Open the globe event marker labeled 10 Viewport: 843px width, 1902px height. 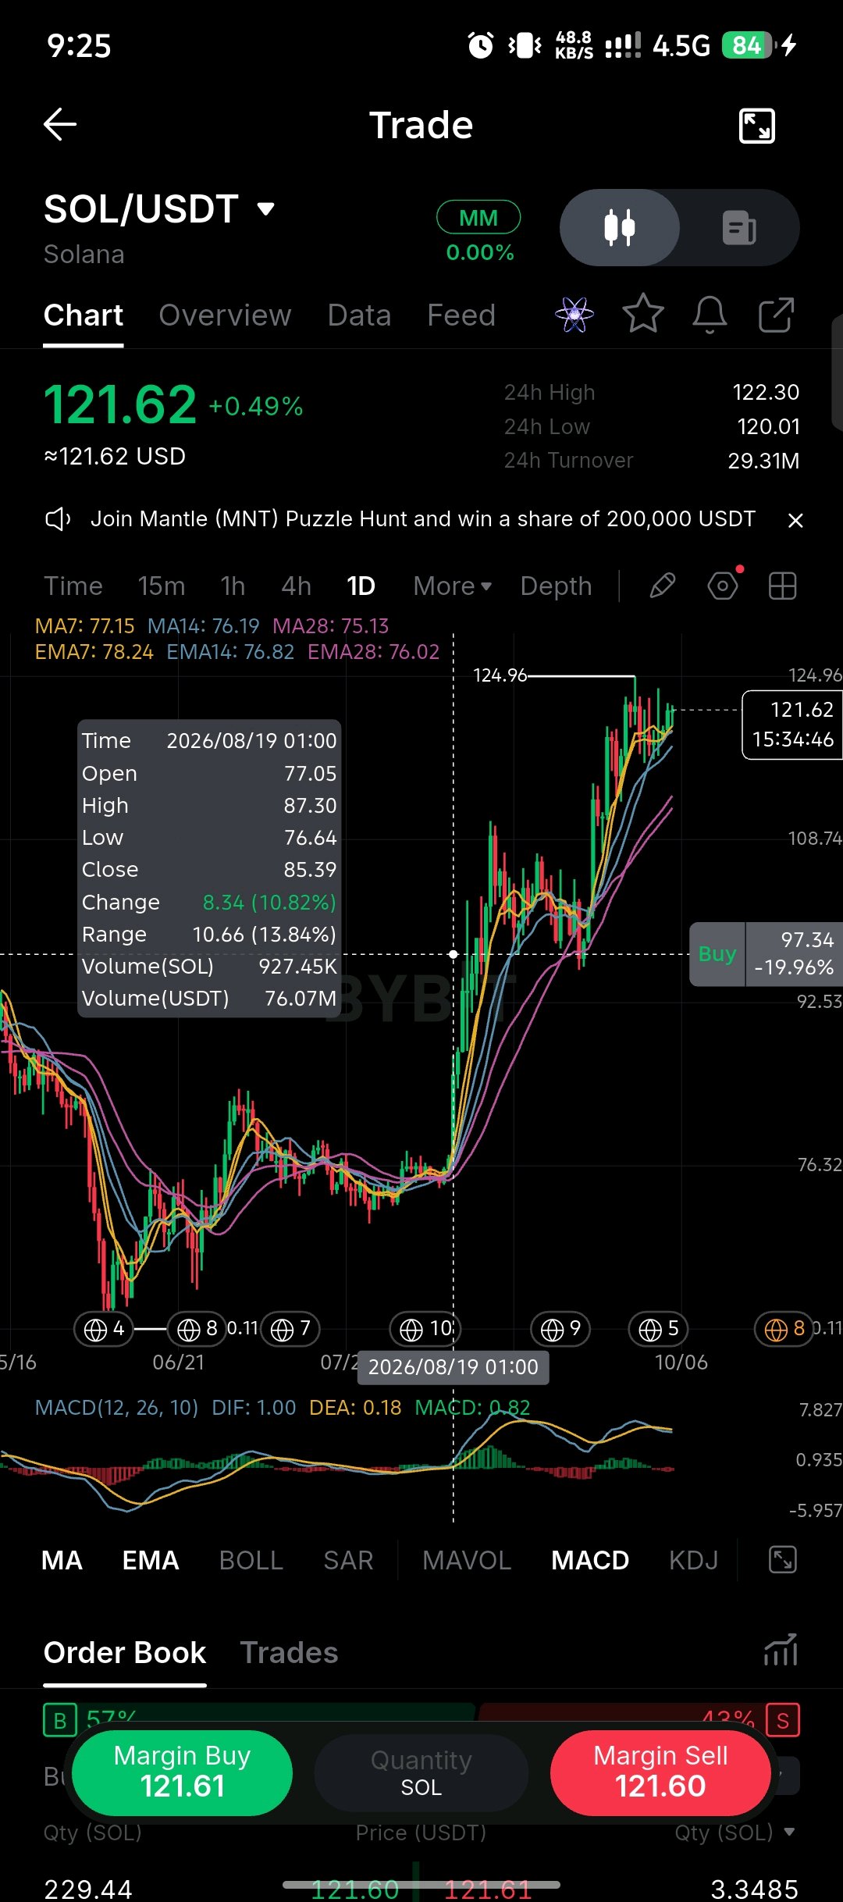click(425, 1329)
